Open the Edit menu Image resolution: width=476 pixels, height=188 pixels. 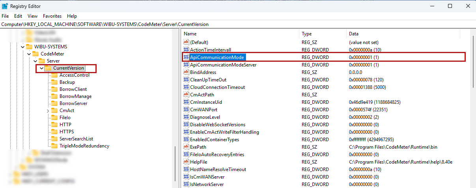(x=18, y=16)
